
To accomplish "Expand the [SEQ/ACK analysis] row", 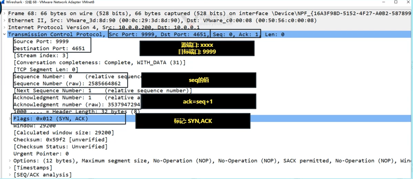I will tap(10, 175).
